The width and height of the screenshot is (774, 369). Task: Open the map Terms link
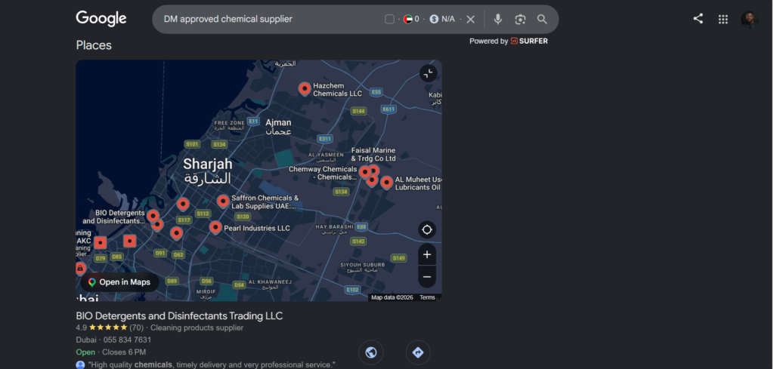(x=428, y=297)
